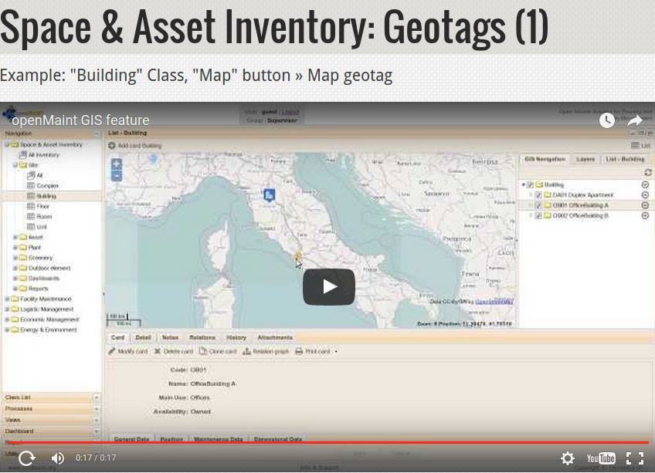Viewport: 655px width, 473px height.
Task: Open the Maintenance Data sub-tab
Action: [x=218, y=439]
